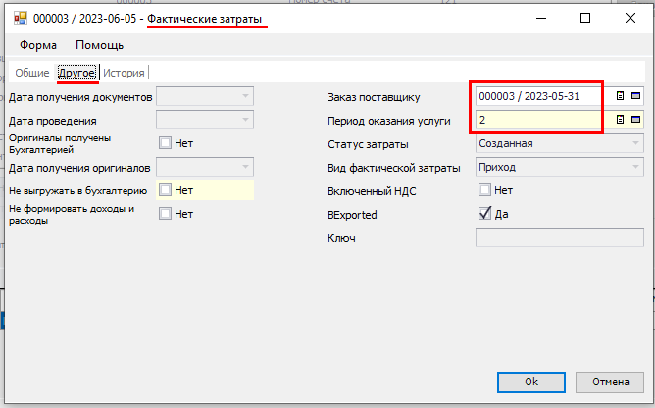Switch to the Общие tab
655x408 pixels.
31,73
